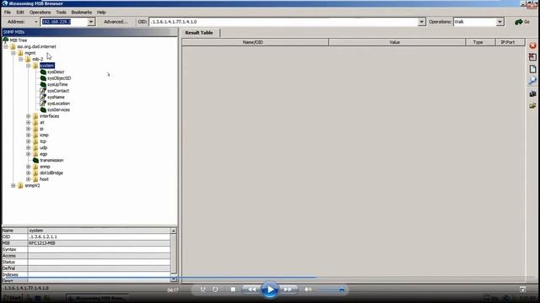Open the File menu
This screenshot has height=303, width=540.
[8, 12]
